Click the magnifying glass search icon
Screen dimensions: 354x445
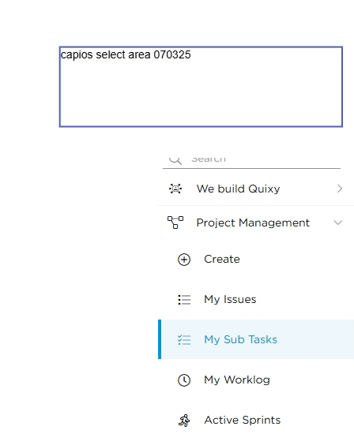[175, 160]
